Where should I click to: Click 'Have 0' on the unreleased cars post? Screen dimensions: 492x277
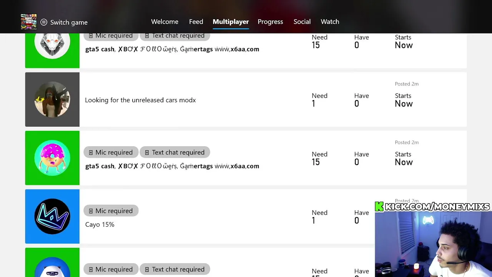pyautogui.click(x=361, y=100)
